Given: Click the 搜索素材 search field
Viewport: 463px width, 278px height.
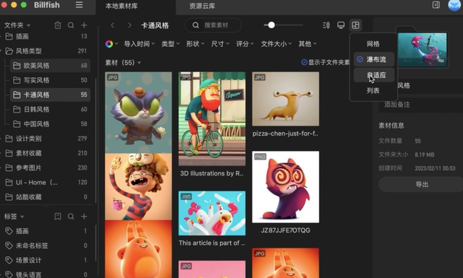Looking at the screenshot, I should pyautogui.click(x=213, y=25).
